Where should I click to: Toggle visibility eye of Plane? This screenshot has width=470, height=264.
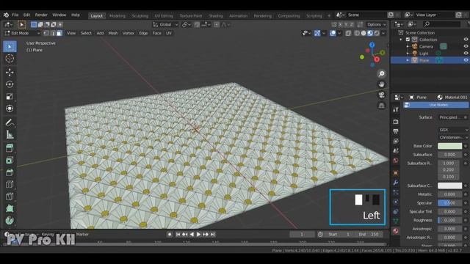pos(466,60)
